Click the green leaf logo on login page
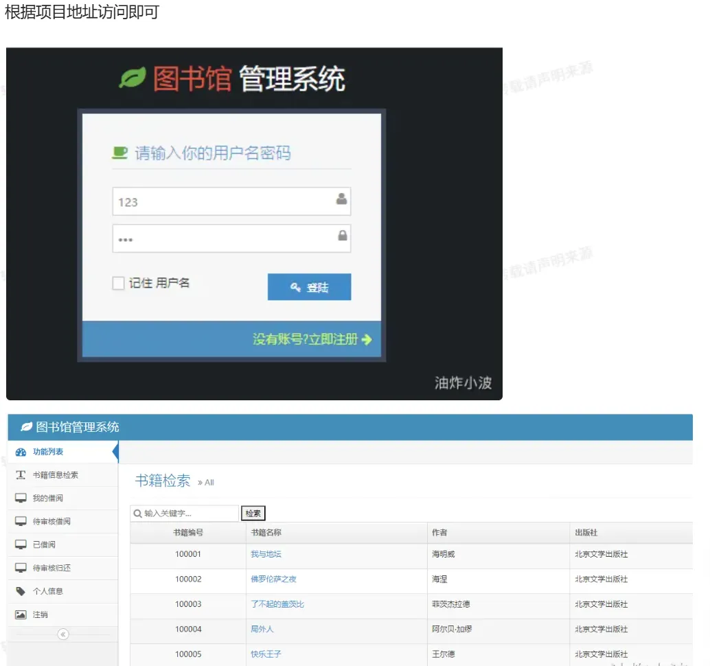This screenshot has width=710, height=666. (133, 78)
